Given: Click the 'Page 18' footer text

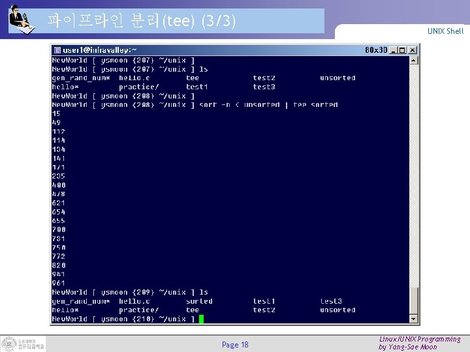Looking at the screenshot, I should (x=235, y=345).
